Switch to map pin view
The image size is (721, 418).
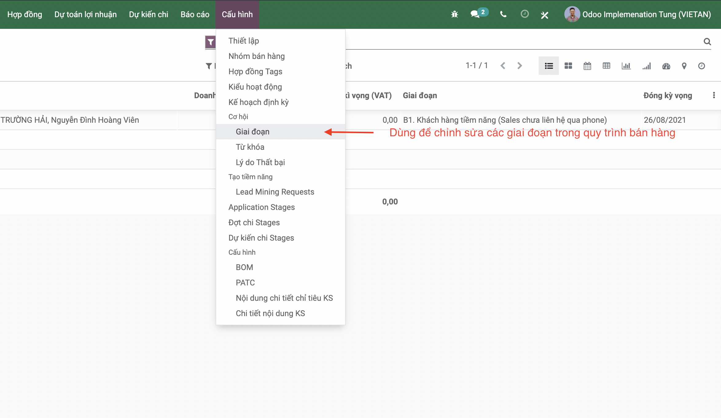pos(684,66)
